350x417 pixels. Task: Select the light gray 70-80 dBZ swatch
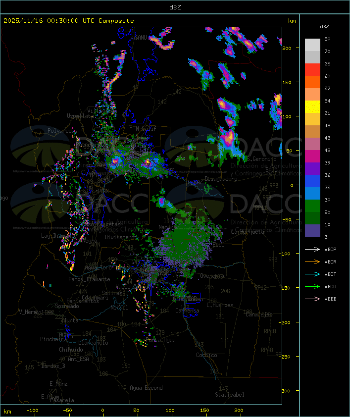click(312, 45)
